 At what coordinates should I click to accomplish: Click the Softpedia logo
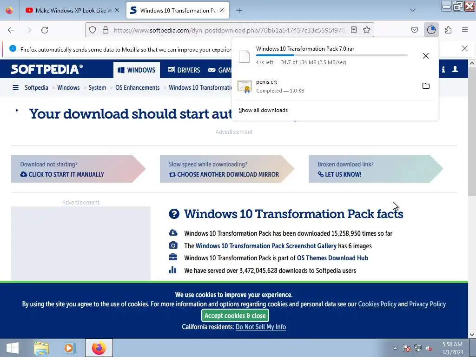pos(46,69)
